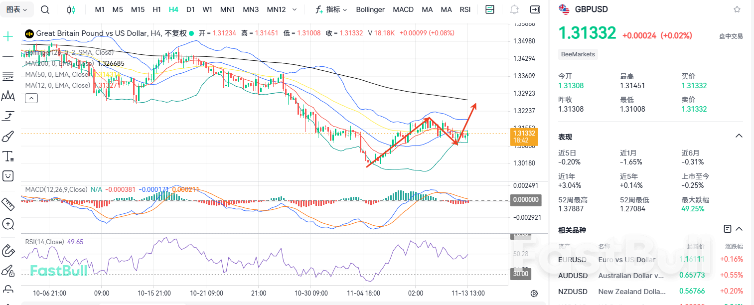Choose the text annotation tool
This screenshot has height=305, width=754.
point(8,156)
